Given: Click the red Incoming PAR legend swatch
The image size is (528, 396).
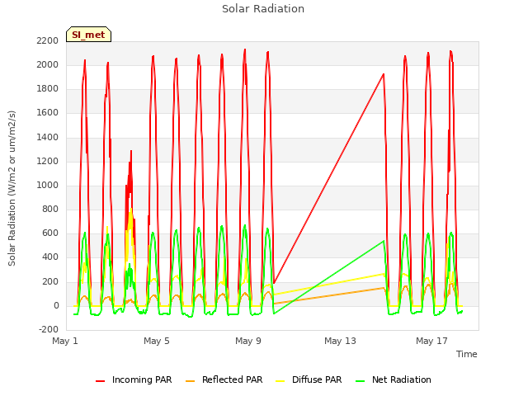Looking at the screenshot, I should point(100,381).
